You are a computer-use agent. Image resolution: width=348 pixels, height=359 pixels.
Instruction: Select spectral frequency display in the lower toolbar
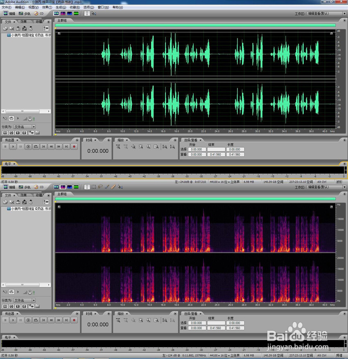coord(63,187)
